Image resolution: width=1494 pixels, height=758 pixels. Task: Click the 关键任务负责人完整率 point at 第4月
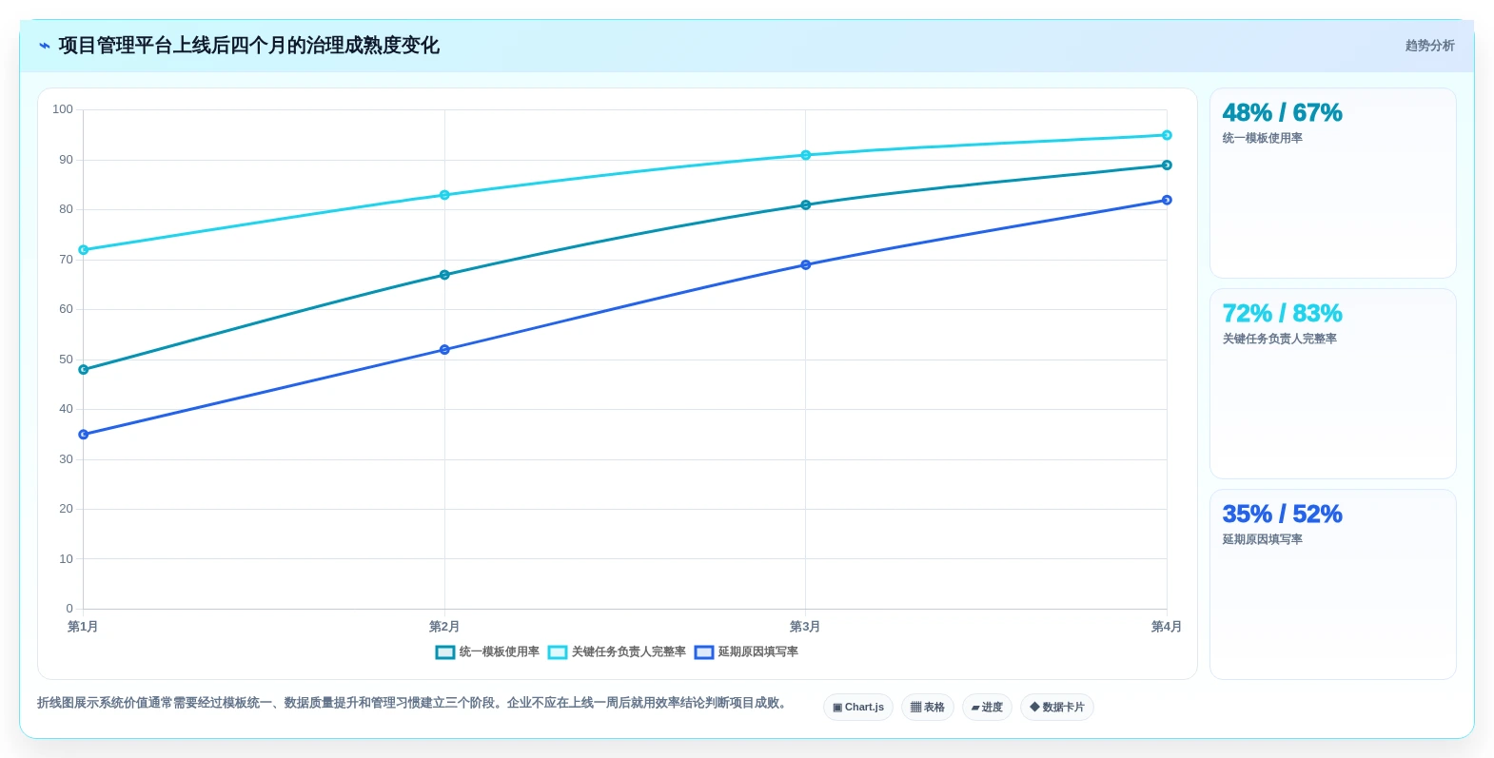[1167, 135]
